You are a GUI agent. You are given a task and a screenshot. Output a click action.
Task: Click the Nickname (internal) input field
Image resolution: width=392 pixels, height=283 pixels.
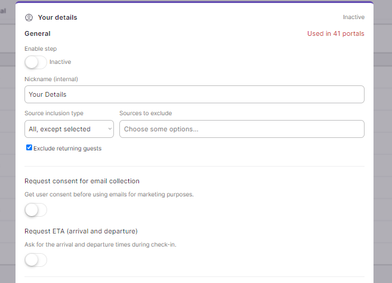[x=195, y=94]
